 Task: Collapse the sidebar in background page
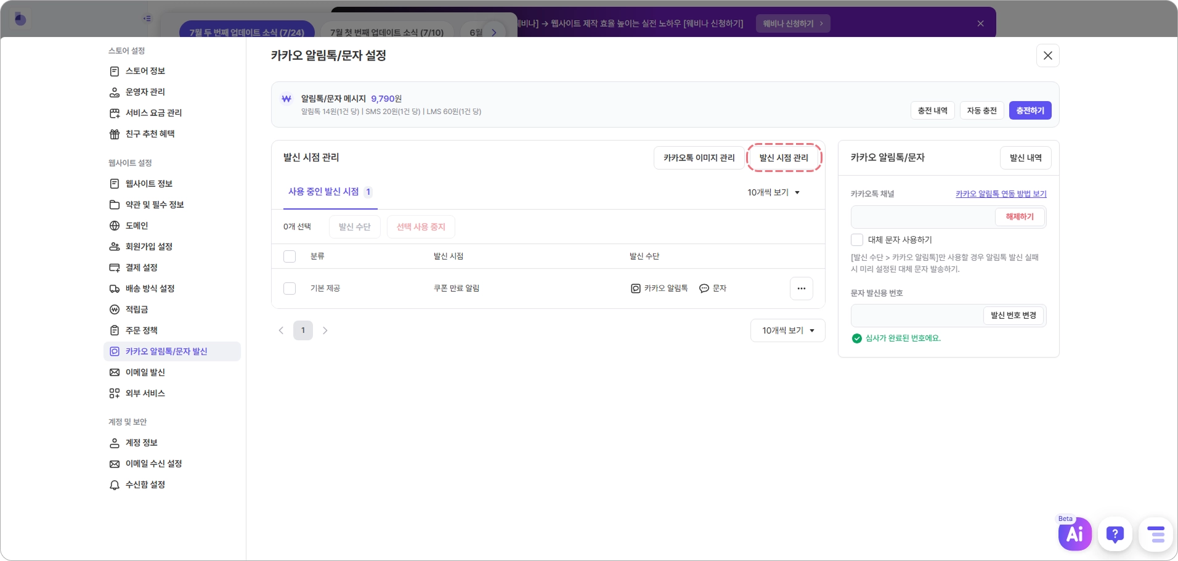click(147, 18)
